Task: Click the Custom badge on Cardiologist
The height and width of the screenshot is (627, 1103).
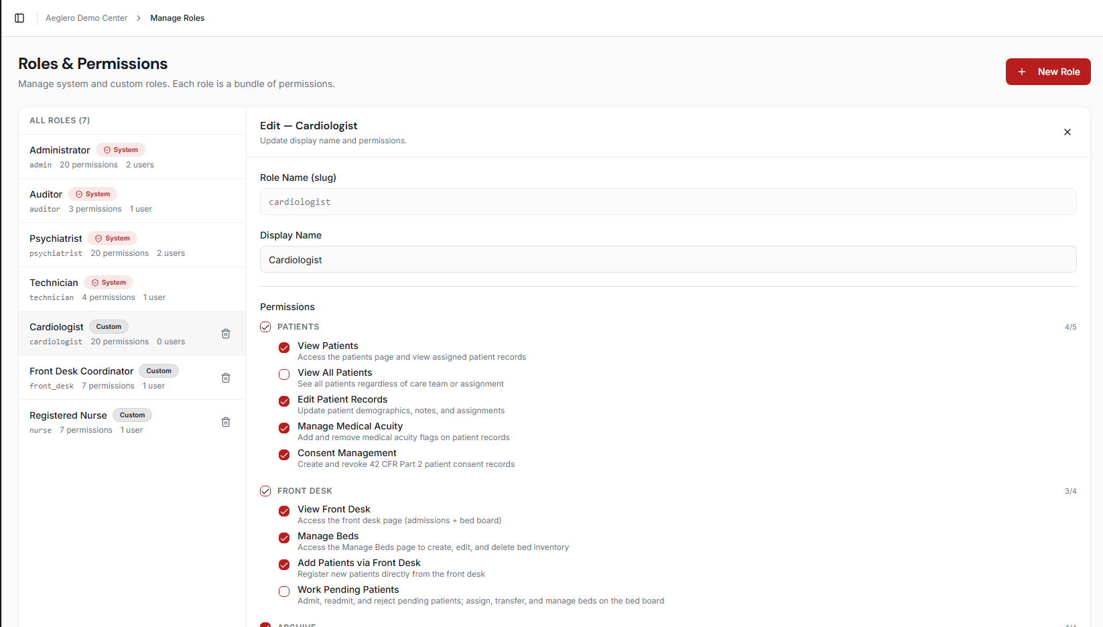Action: tap(109, 327)
